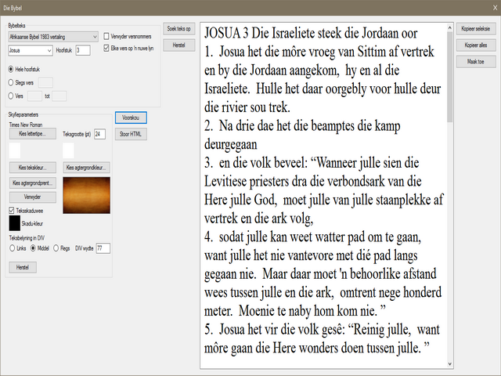Click the Stoor HTML button
The height and width of the screenshot is (376, 501).
tap(130, 134)
